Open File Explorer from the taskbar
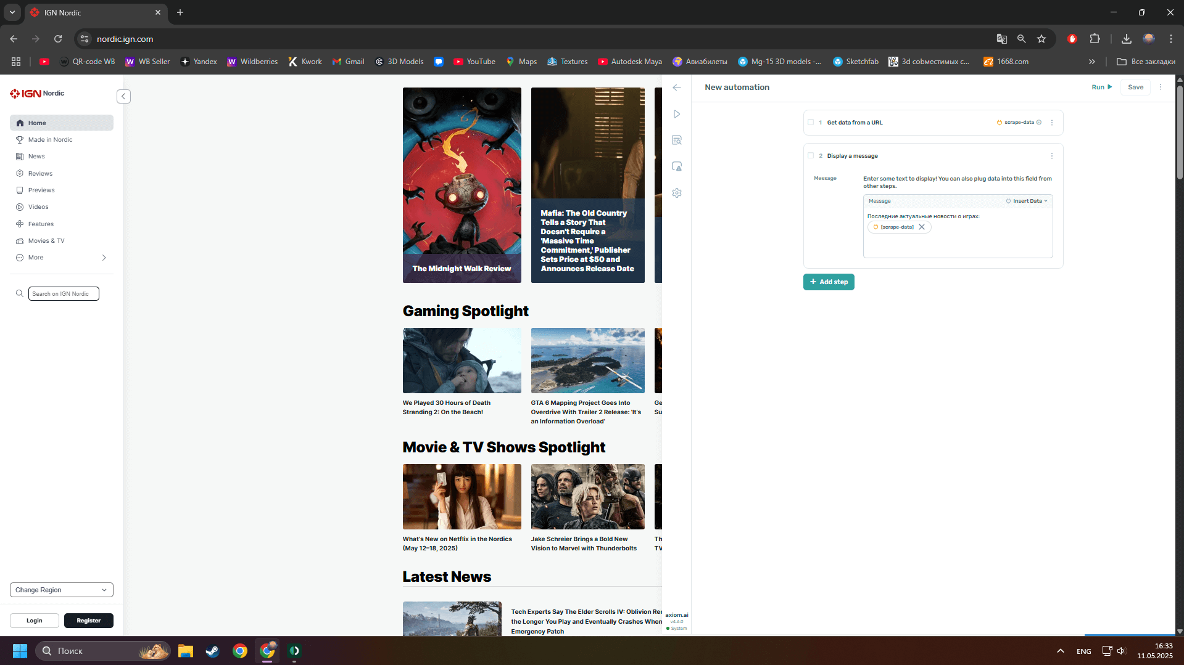This screenshot has width=1184, height=665. coord(185,651)
